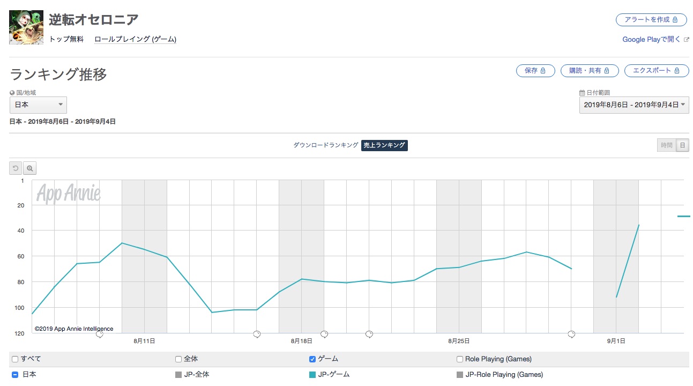Click the JP-Role Playing (Games) gray swatch
Screen dimensions: 693x386
click(460, 375)
